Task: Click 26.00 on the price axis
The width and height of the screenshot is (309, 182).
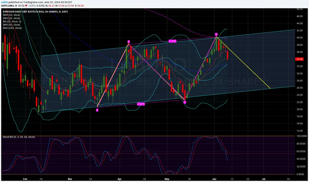Action: click(299, 88)
